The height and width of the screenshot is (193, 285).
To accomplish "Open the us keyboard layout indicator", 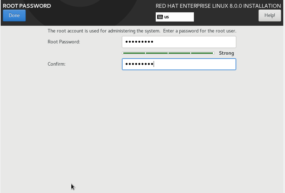I will pos(175,17).
